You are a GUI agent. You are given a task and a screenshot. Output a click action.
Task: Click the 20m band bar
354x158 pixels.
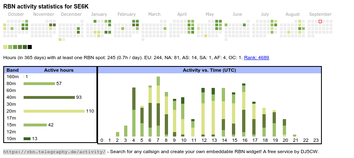(54, 111)
